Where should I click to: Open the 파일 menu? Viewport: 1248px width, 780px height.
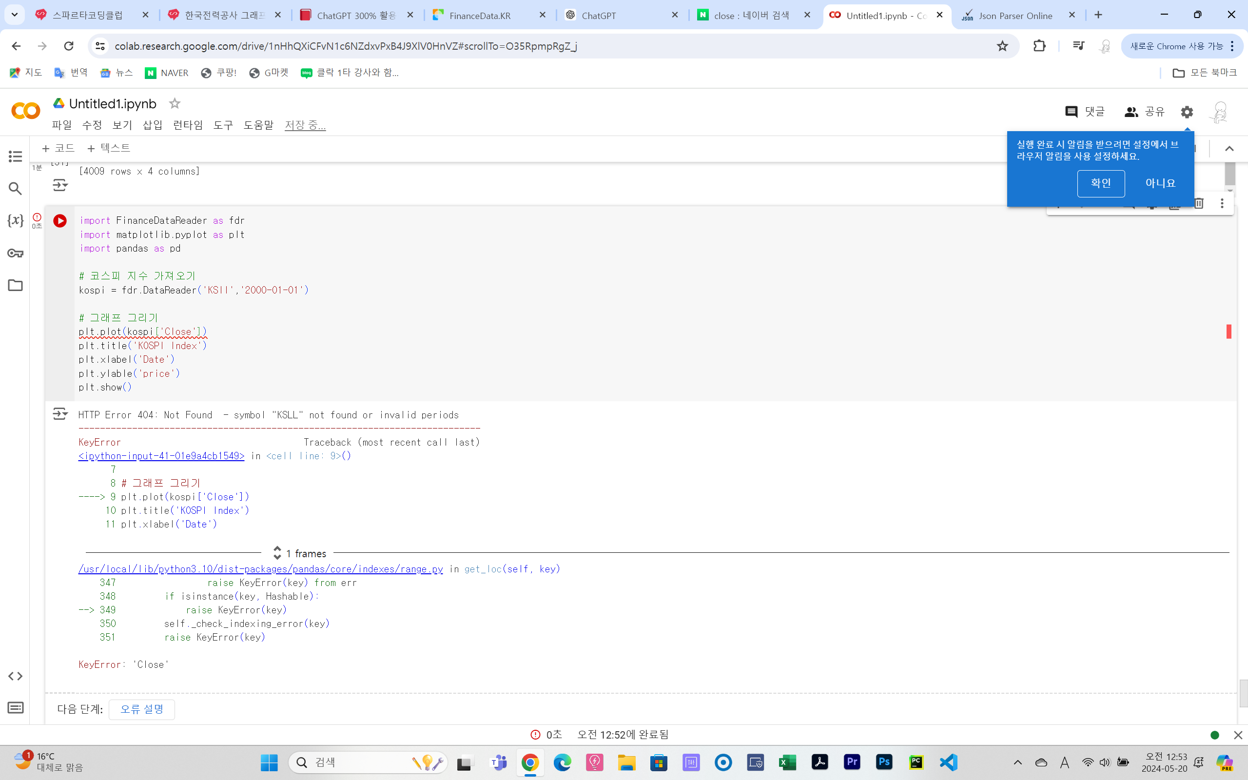[x=62, y=125]
